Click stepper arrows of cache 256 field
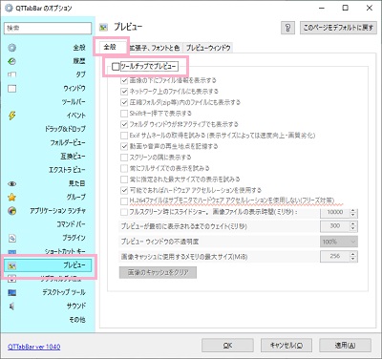382x359 pixels. tap(352, 256)
